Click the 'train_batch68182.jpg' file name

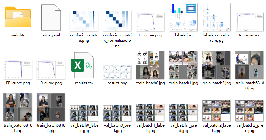tap(51, 128)
